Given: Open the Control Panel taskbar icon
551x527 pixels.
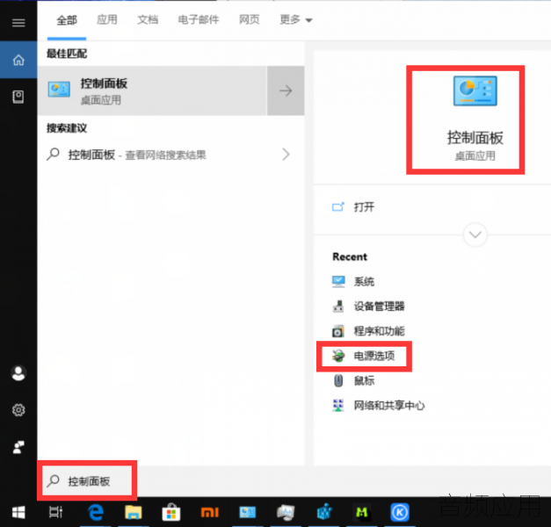Looking at the screenshot, I should point(248,512).
